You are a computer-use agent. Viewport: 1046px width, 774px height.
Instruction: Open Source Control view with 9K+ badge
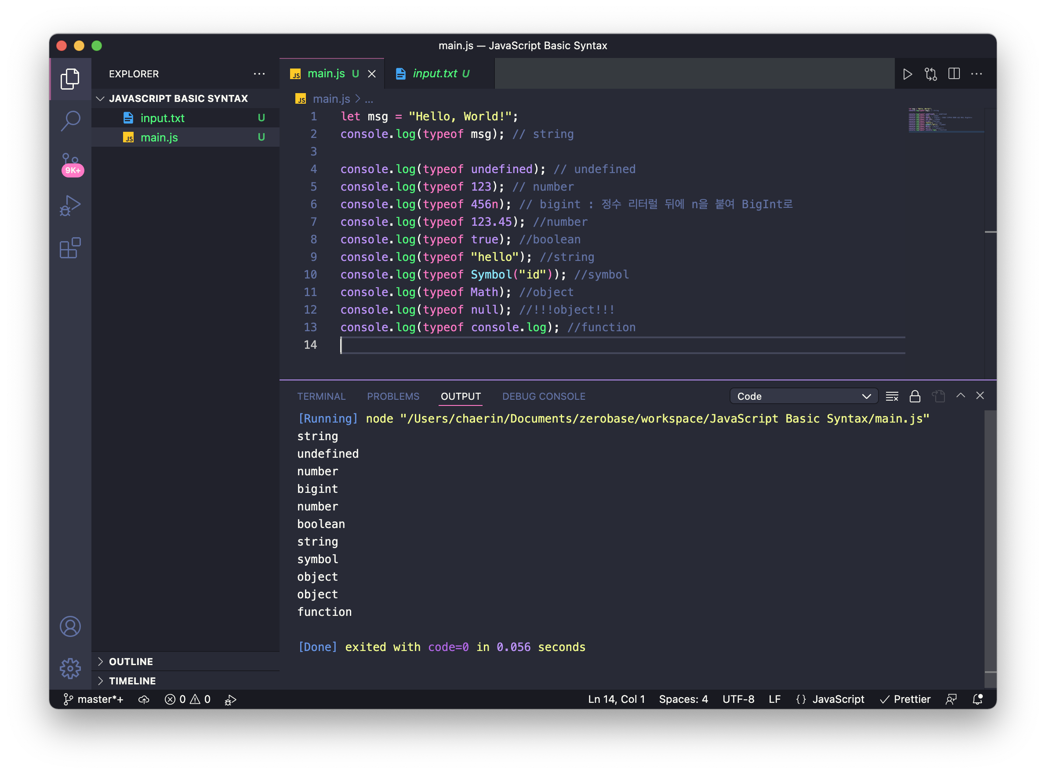pyautogui.click(x=70, y=163)
